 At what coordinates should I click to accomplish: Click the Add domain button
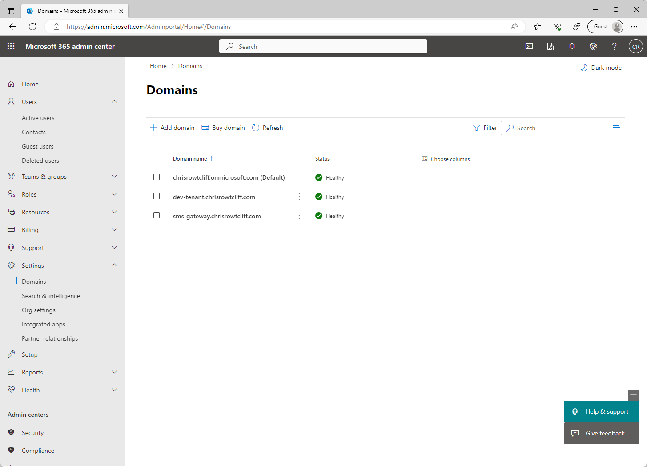(x=172, y=128)
